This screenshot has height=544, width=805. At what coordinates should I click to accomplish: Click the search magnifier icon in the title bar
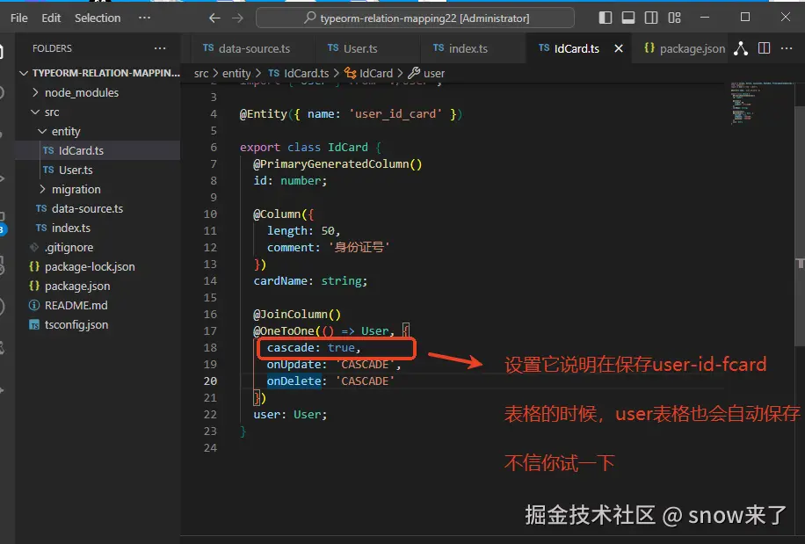click(309, 18)
